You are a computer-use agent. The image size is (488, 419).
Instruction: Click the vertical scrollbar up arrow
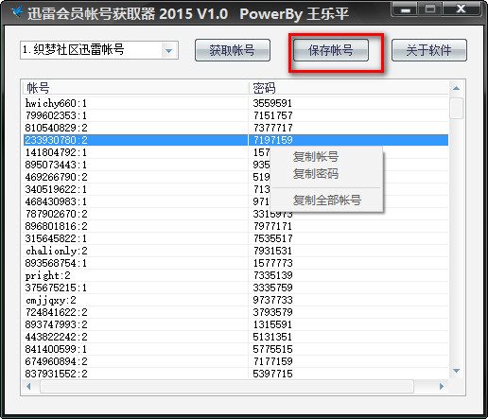click(x=456, y=88)
